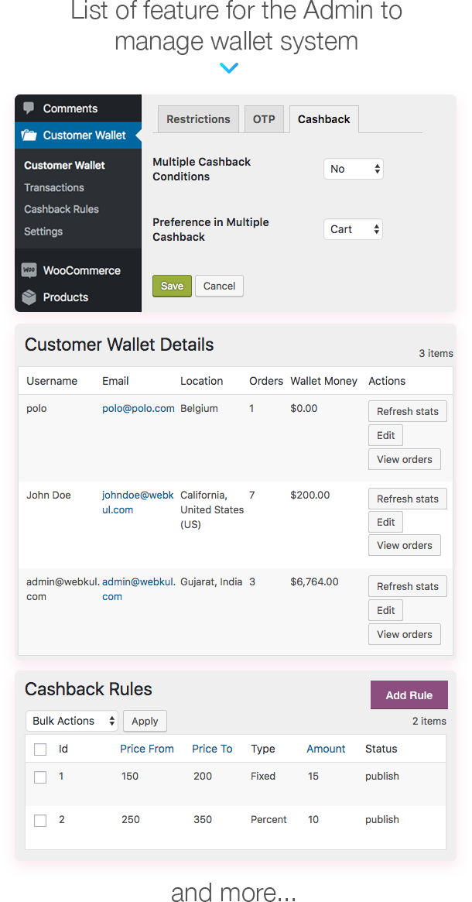Open the Bulk Actions dropdown
Image resolution: width=472 pixels, height=902 pixels.
point(72,721)
